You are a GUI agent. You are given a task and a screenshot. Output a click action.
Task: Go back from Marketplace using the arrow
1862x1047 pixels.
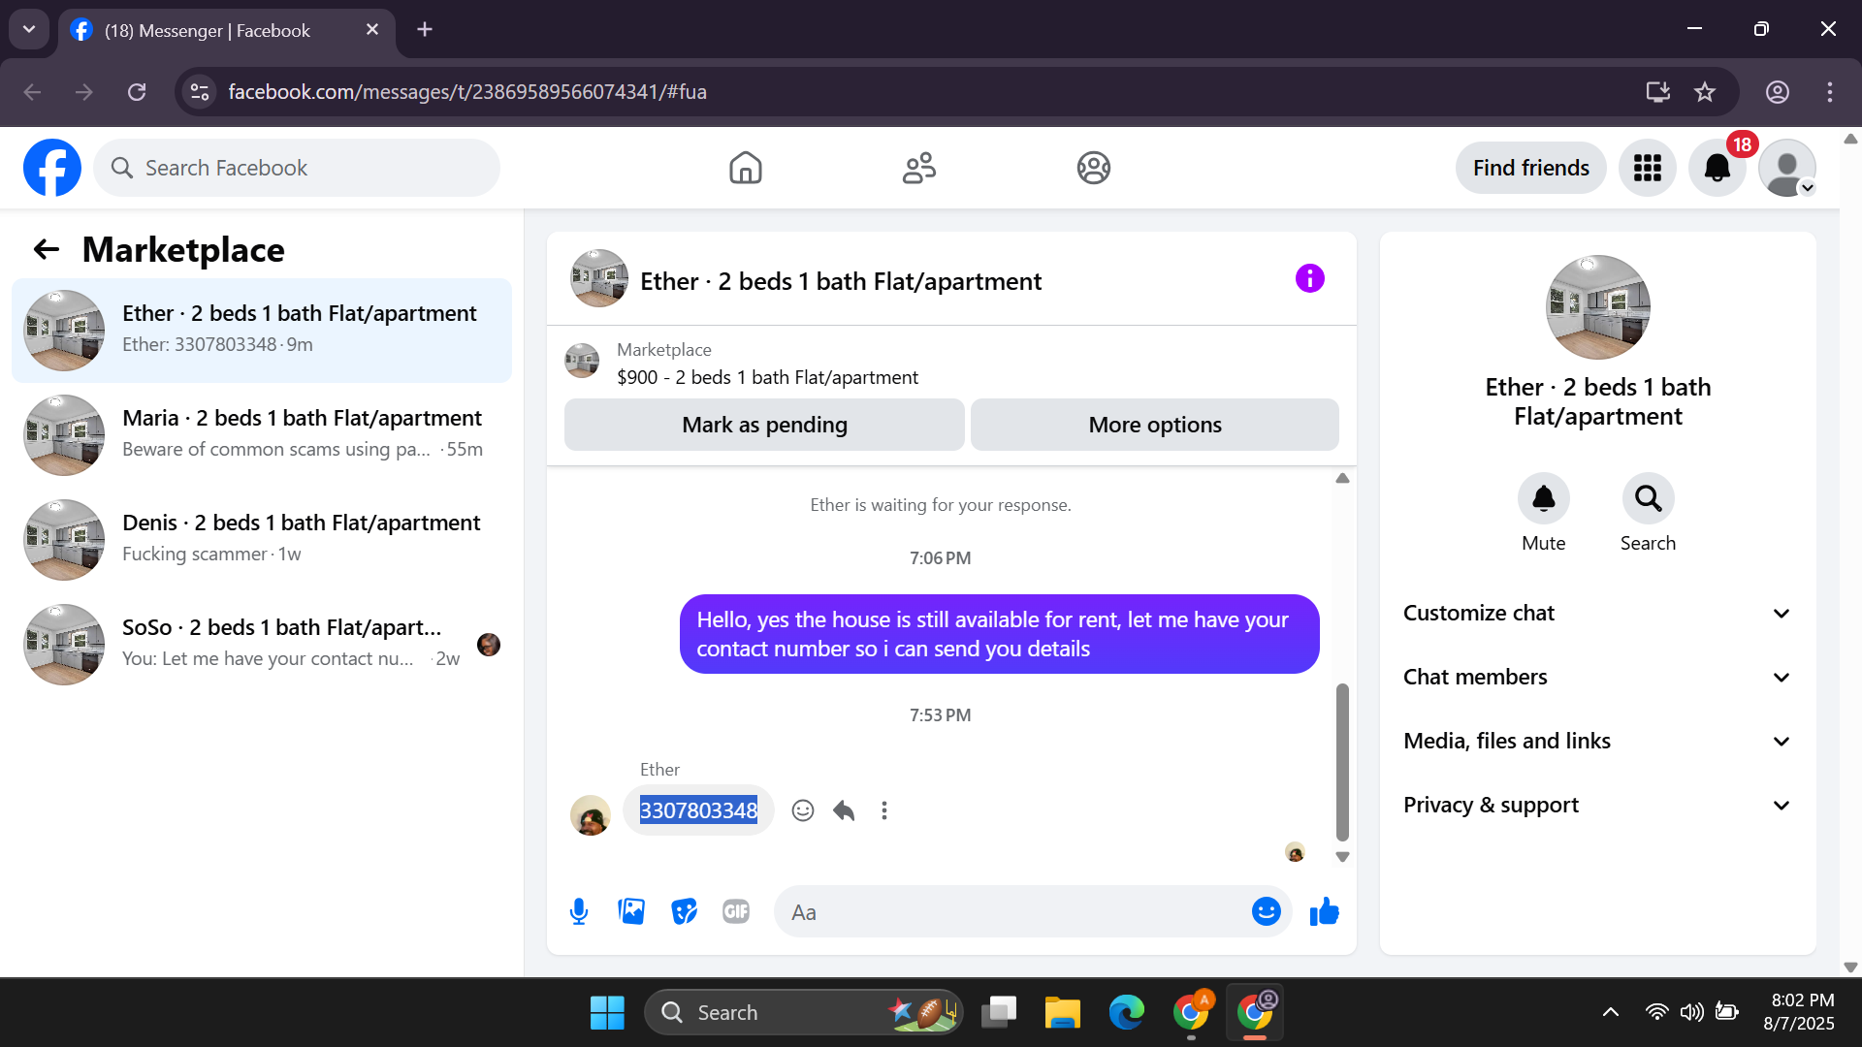pos(47,250)
